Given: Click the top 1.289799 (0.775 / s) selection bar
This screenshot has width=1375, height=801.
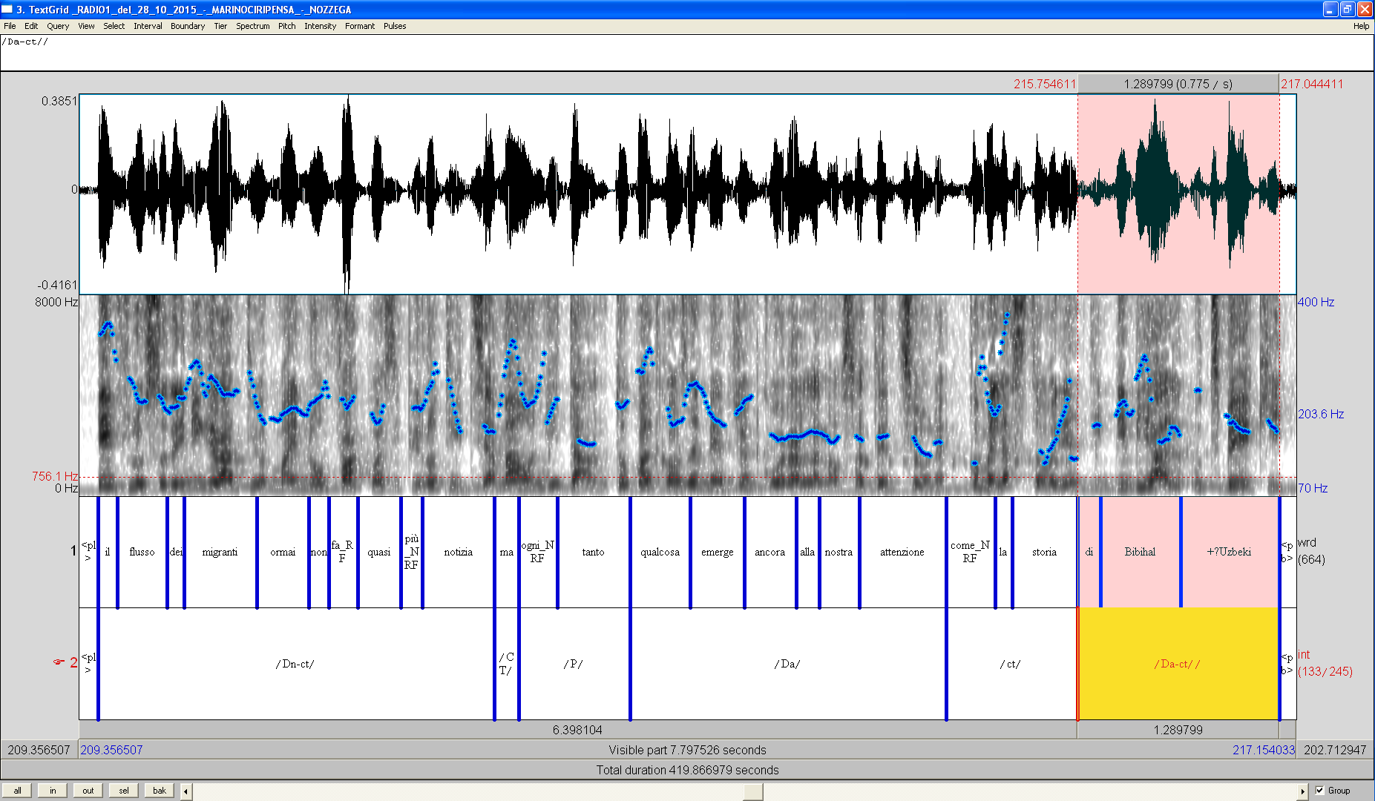Looking at the screenshot, I should click(1178, 84).
